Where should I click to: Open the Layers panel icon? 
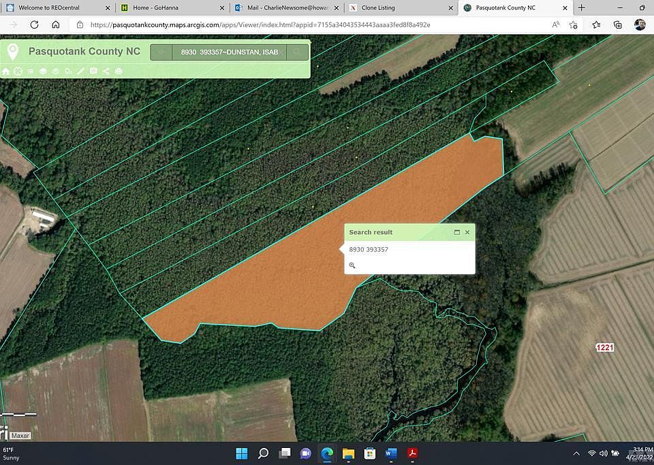point(43,71)
